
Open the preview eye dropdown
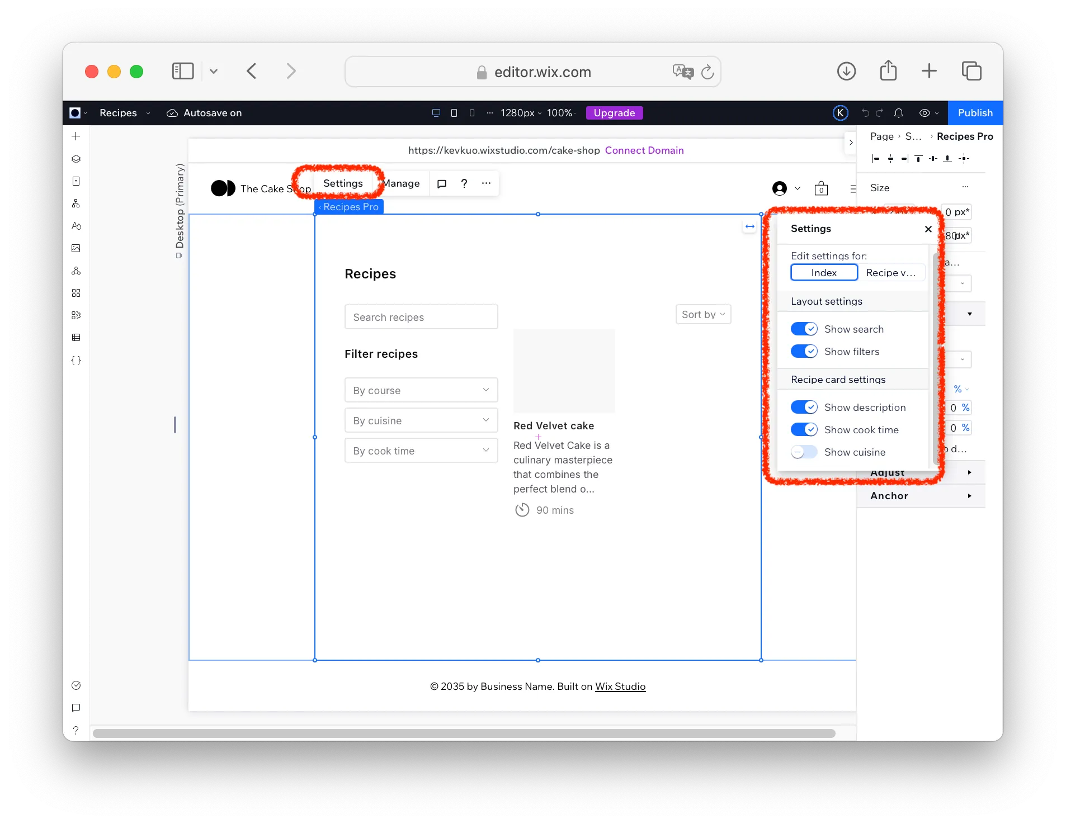click(928, 113)
